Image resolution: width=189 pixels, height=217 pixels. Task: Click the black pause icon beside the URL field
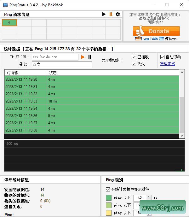(90, 57)
